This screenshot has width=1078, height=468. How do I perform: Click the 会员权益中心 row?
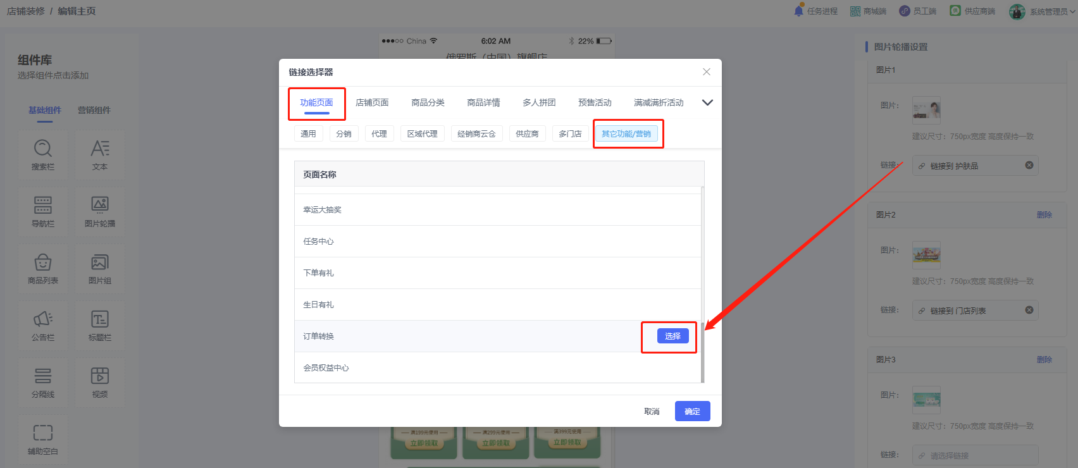tap(498, 367)
